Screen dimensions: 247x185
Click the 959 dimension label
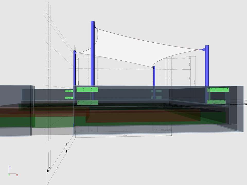coord(82,131)
